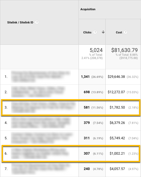Click the total cost $81,630.79 summary
Screen dimensions: 141x177
(x=124, y=50)
